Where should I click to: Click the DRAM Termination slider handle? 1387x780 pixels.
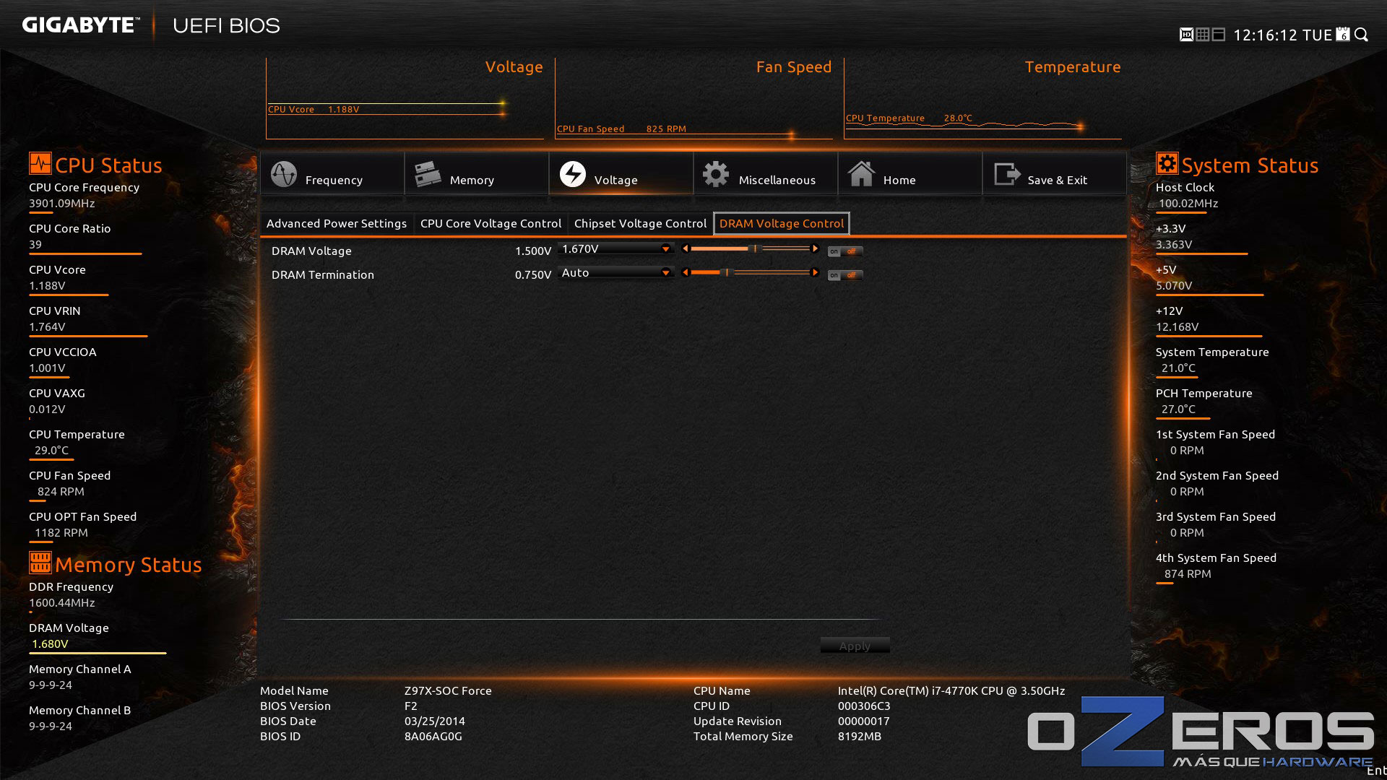coord(727,272)
